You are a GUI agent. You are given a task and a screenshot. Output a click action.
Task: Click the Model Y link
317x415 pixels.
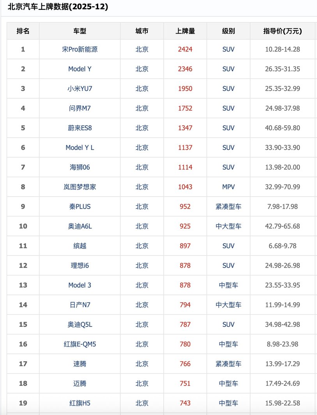(x=80, y=69)
